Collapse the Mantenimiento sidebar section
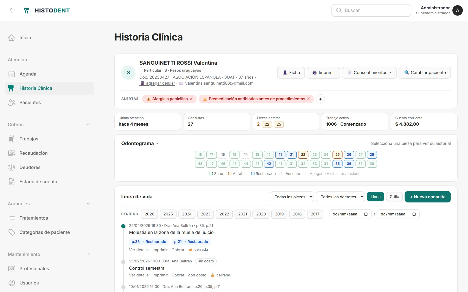468x292 pixels. tap(88, 254)
